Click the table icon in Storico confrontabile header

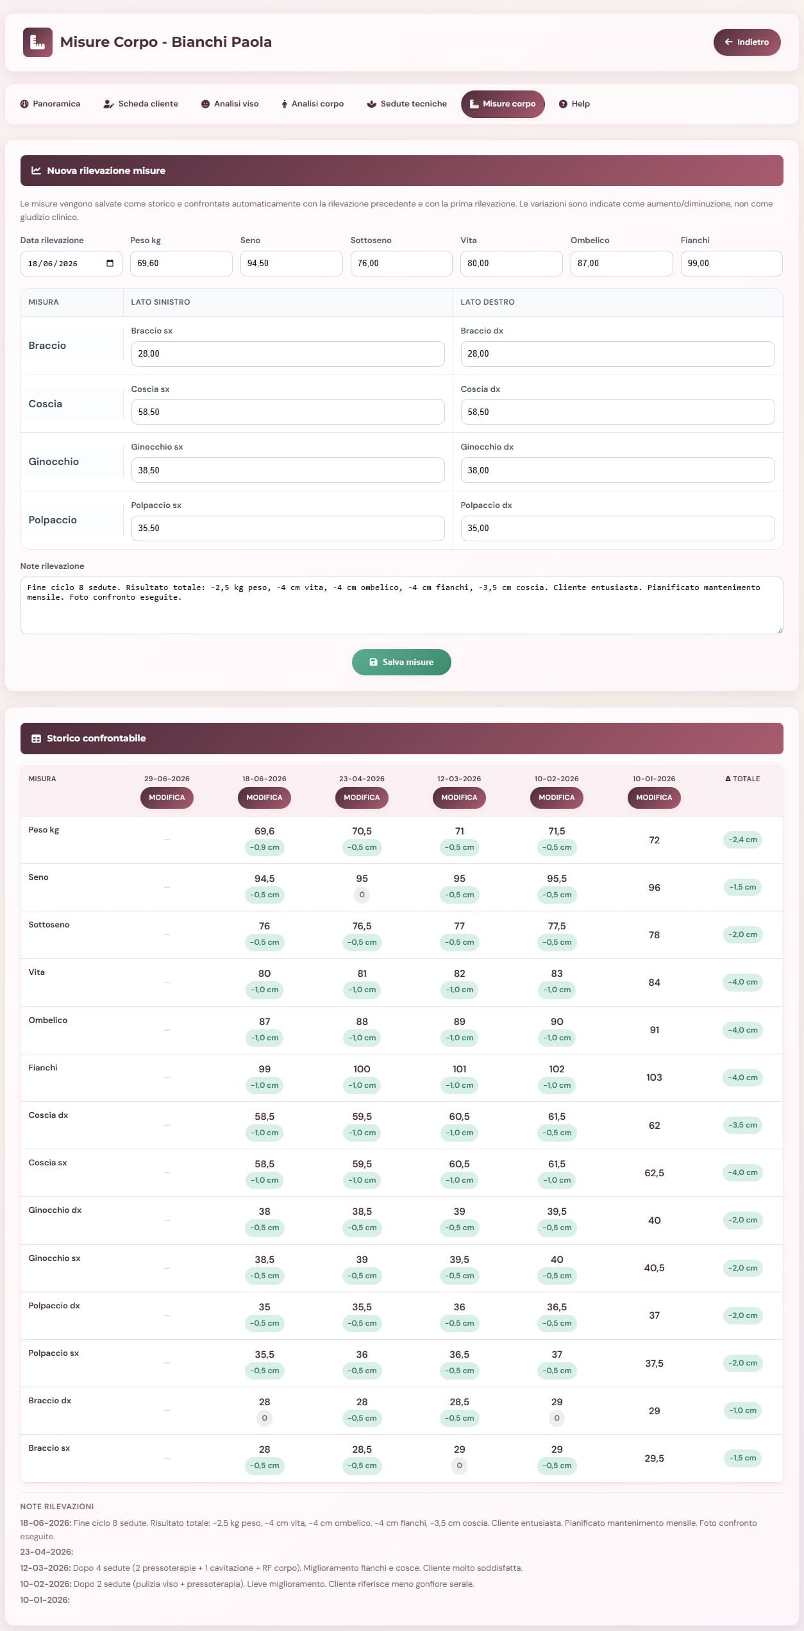click(x=37, y=739)
